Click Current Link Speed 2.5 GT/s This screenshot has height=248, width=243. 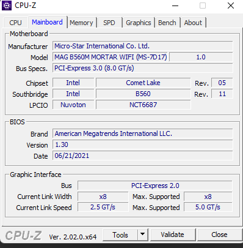coord(103,207)
